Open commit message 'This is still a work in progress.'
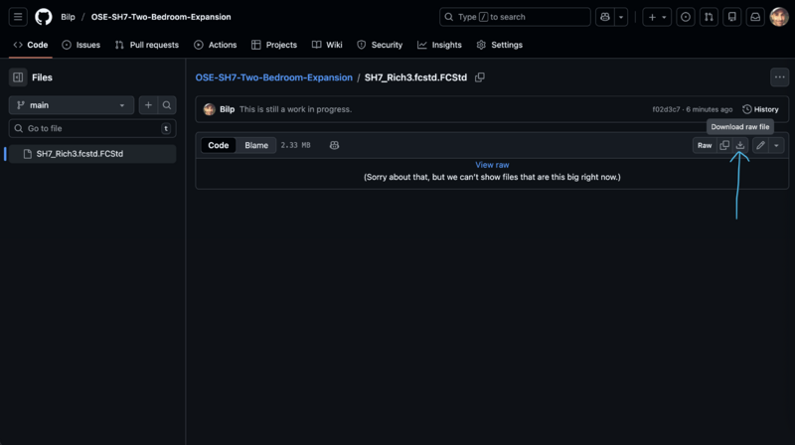Screen dimensions: 795x445 tap(295, 109)
